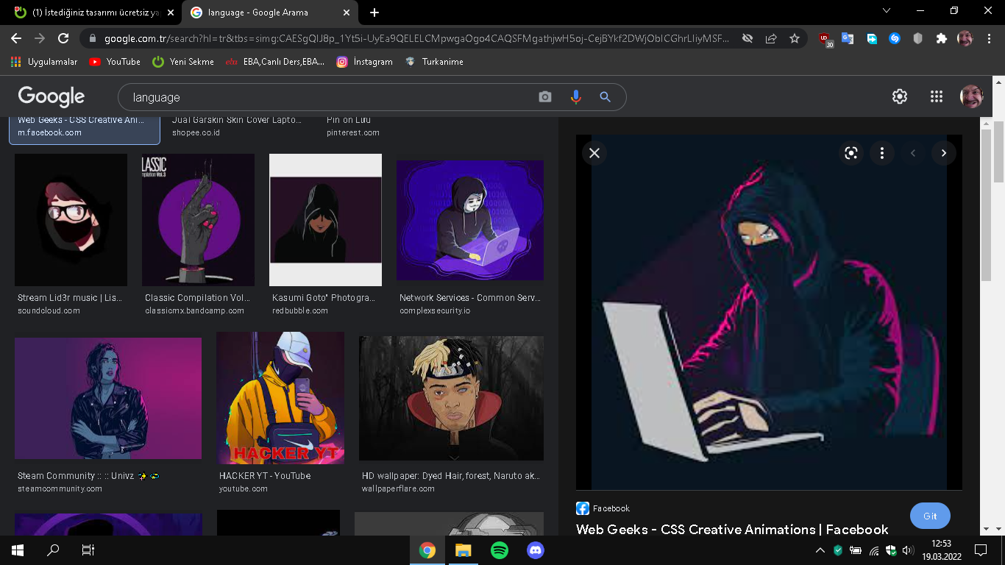This screenshot has height=565, width=1005.
Task: Open the Turkanime bookmark
Action: coord(435,62)
